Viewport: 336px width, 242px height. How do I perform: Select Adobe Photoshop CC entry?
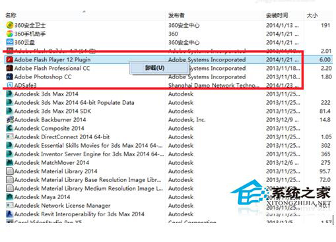click(x=43, y=76)
